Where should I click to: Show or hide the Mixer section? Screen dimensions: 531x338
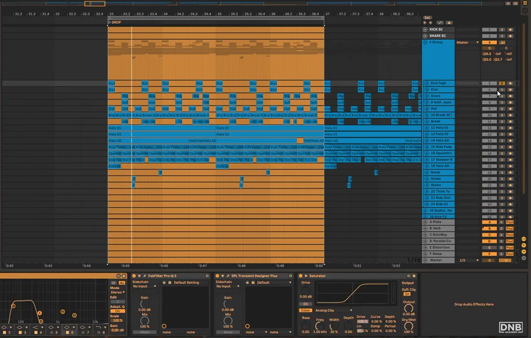(524, 251)
